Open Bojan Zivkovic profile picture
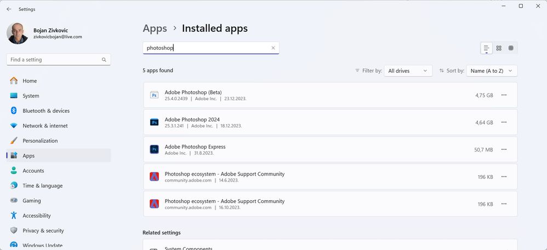The image size is (547, 250). click(x=17, y=33)
